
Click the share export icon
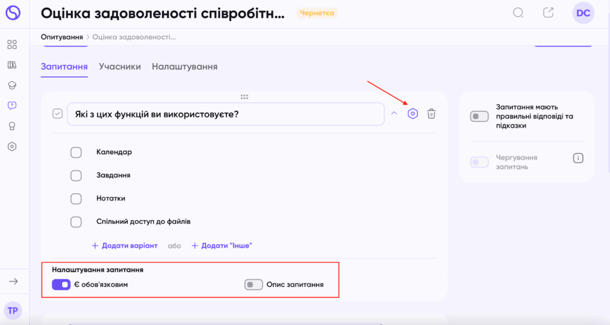pos(549,13)
